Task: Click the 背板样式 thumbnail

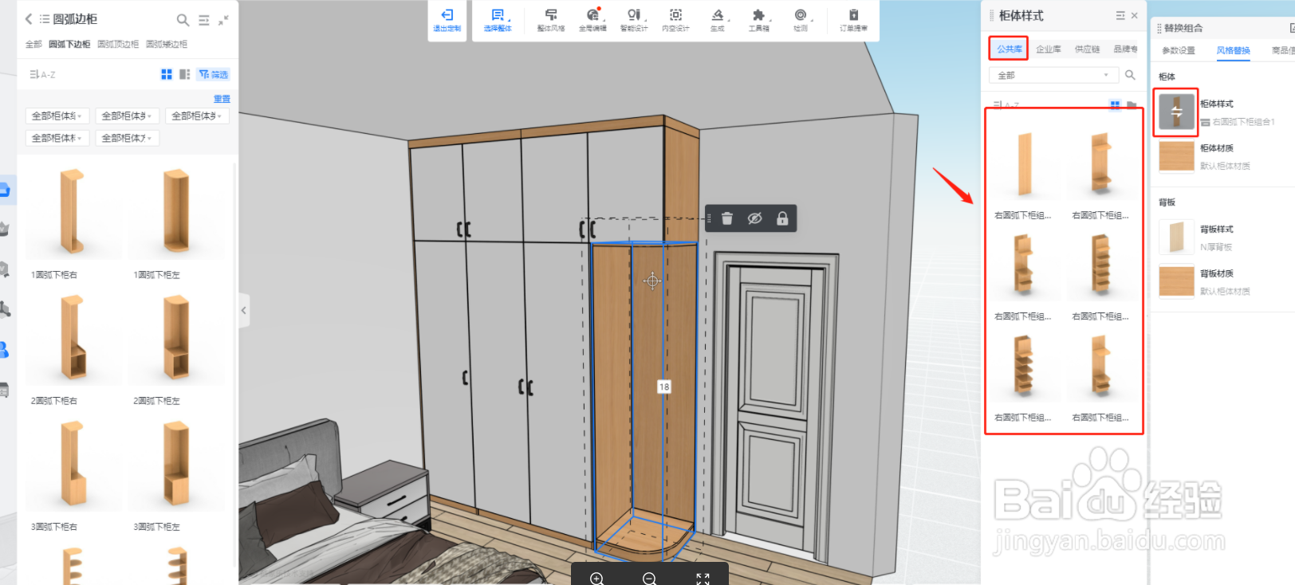Action: click(1176, 237)
